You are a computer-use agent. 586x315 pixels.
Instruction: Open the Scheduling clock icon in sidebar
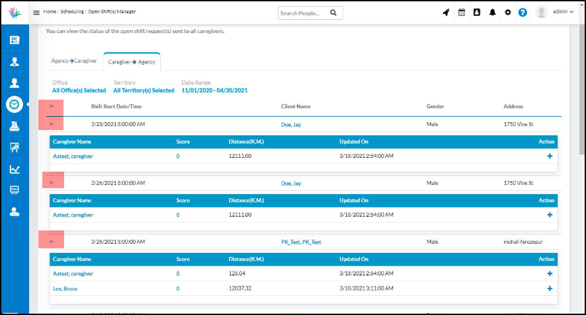(15, 104)
